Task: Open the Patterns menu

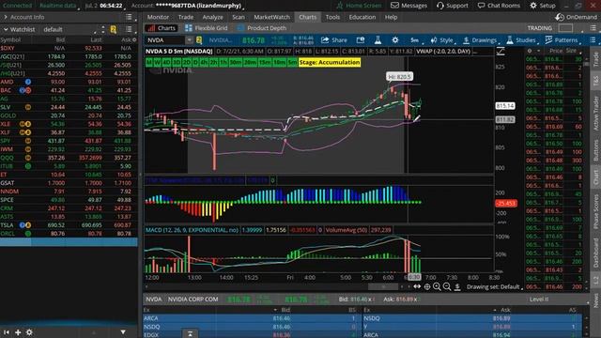Action: 562,40
